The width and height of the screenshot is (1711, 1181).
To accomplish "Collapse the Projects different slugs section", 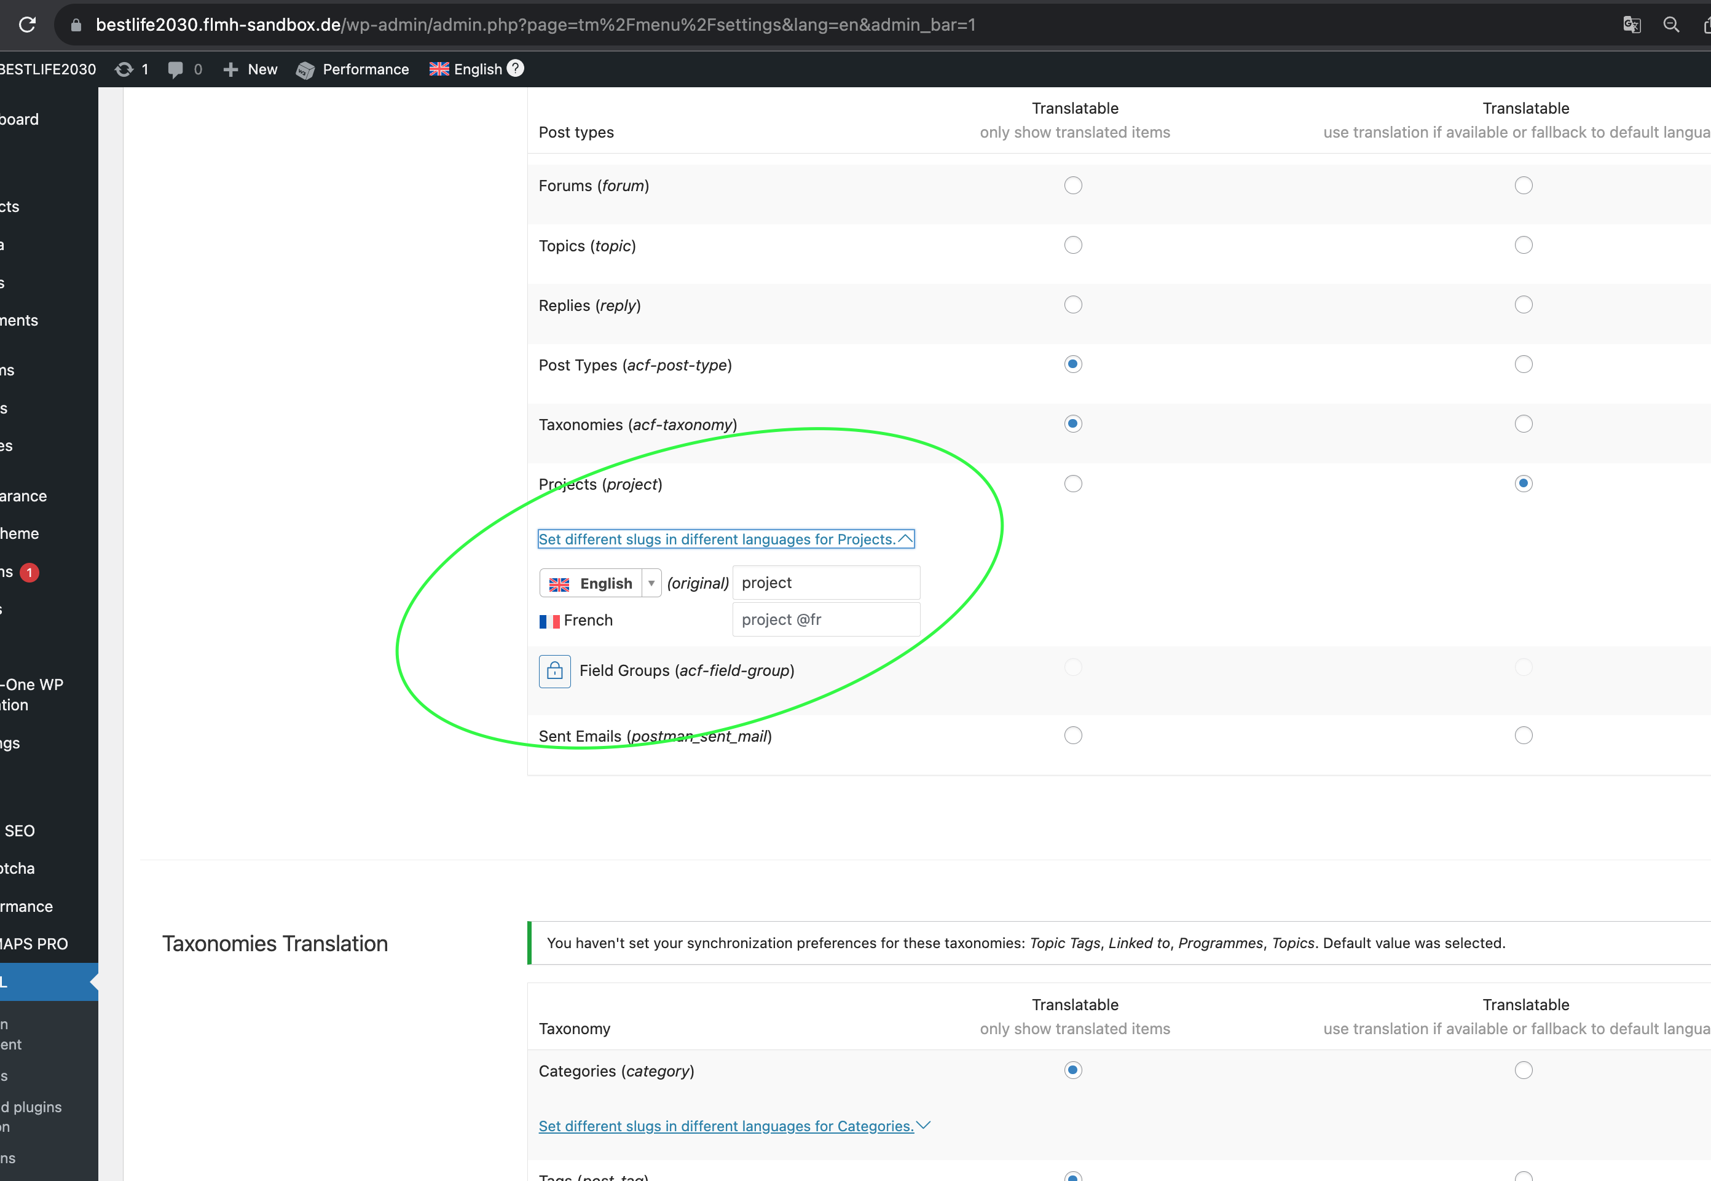I will coord(725,539).
